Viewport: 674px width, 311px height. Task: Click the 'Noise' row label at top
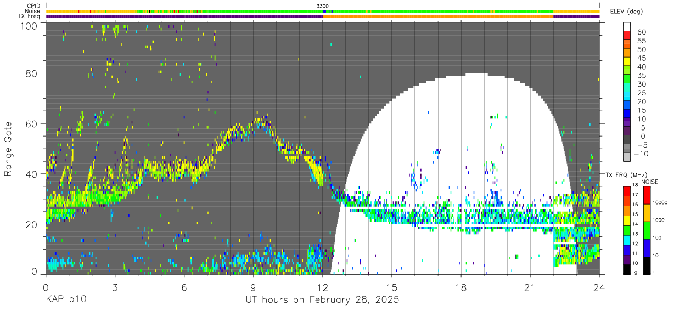coord(33,11)
